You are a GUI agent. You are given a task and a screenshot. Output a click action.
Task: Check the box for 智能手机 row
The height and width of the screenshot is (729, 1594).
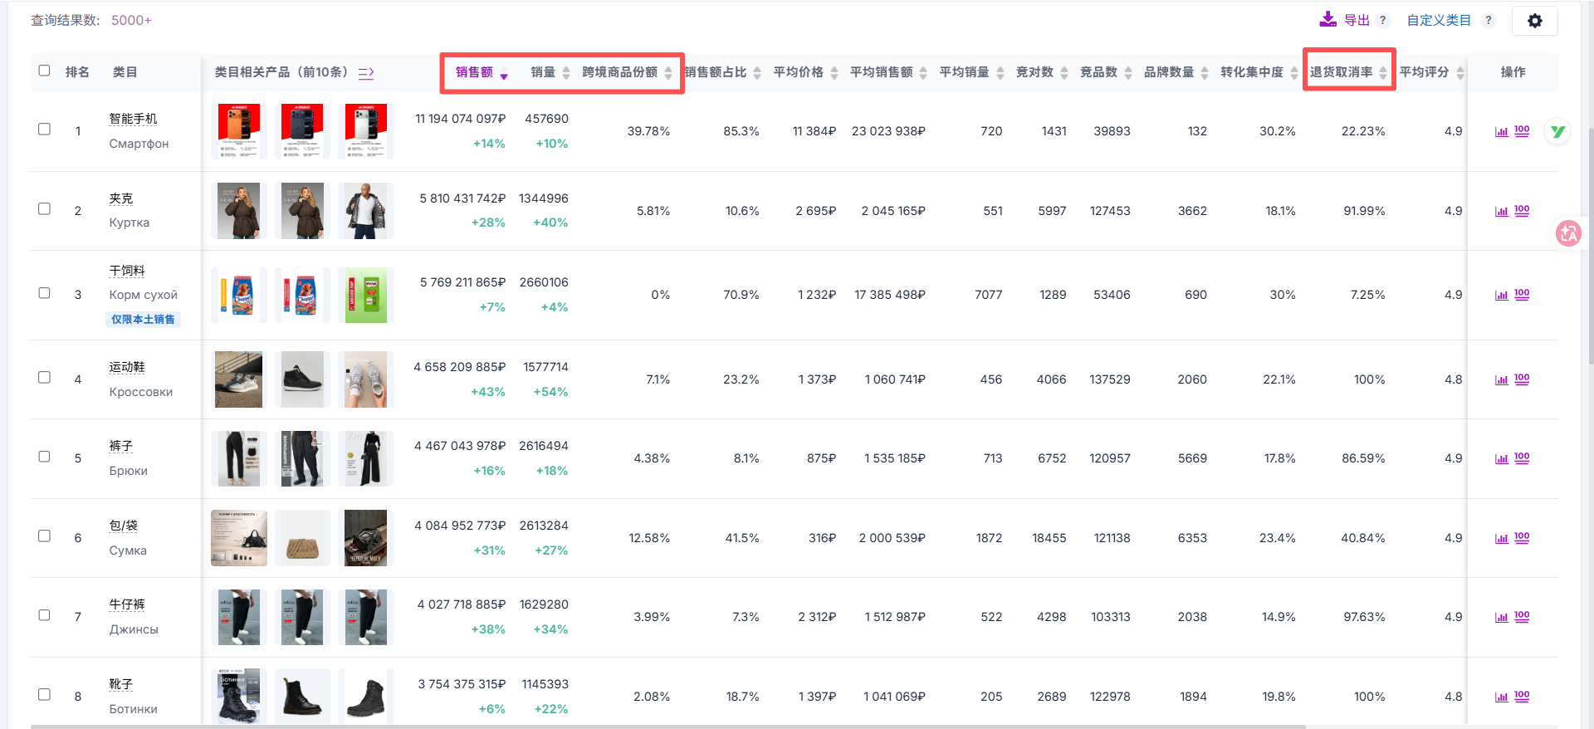pyautogui.click(x=45, y=130)
